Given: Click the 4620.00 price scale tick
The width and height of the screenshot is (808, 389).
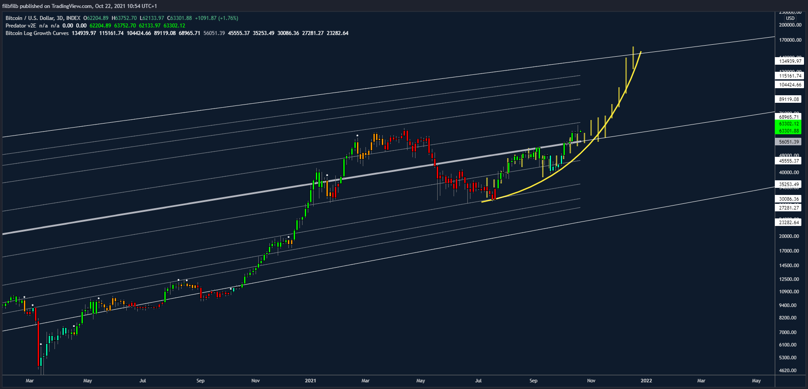Looking at the screenshot, I should click(x=788, y=370).
